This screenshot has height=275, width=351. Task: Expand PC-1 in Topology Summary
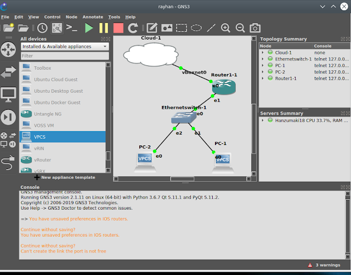(x=263, y=65)
